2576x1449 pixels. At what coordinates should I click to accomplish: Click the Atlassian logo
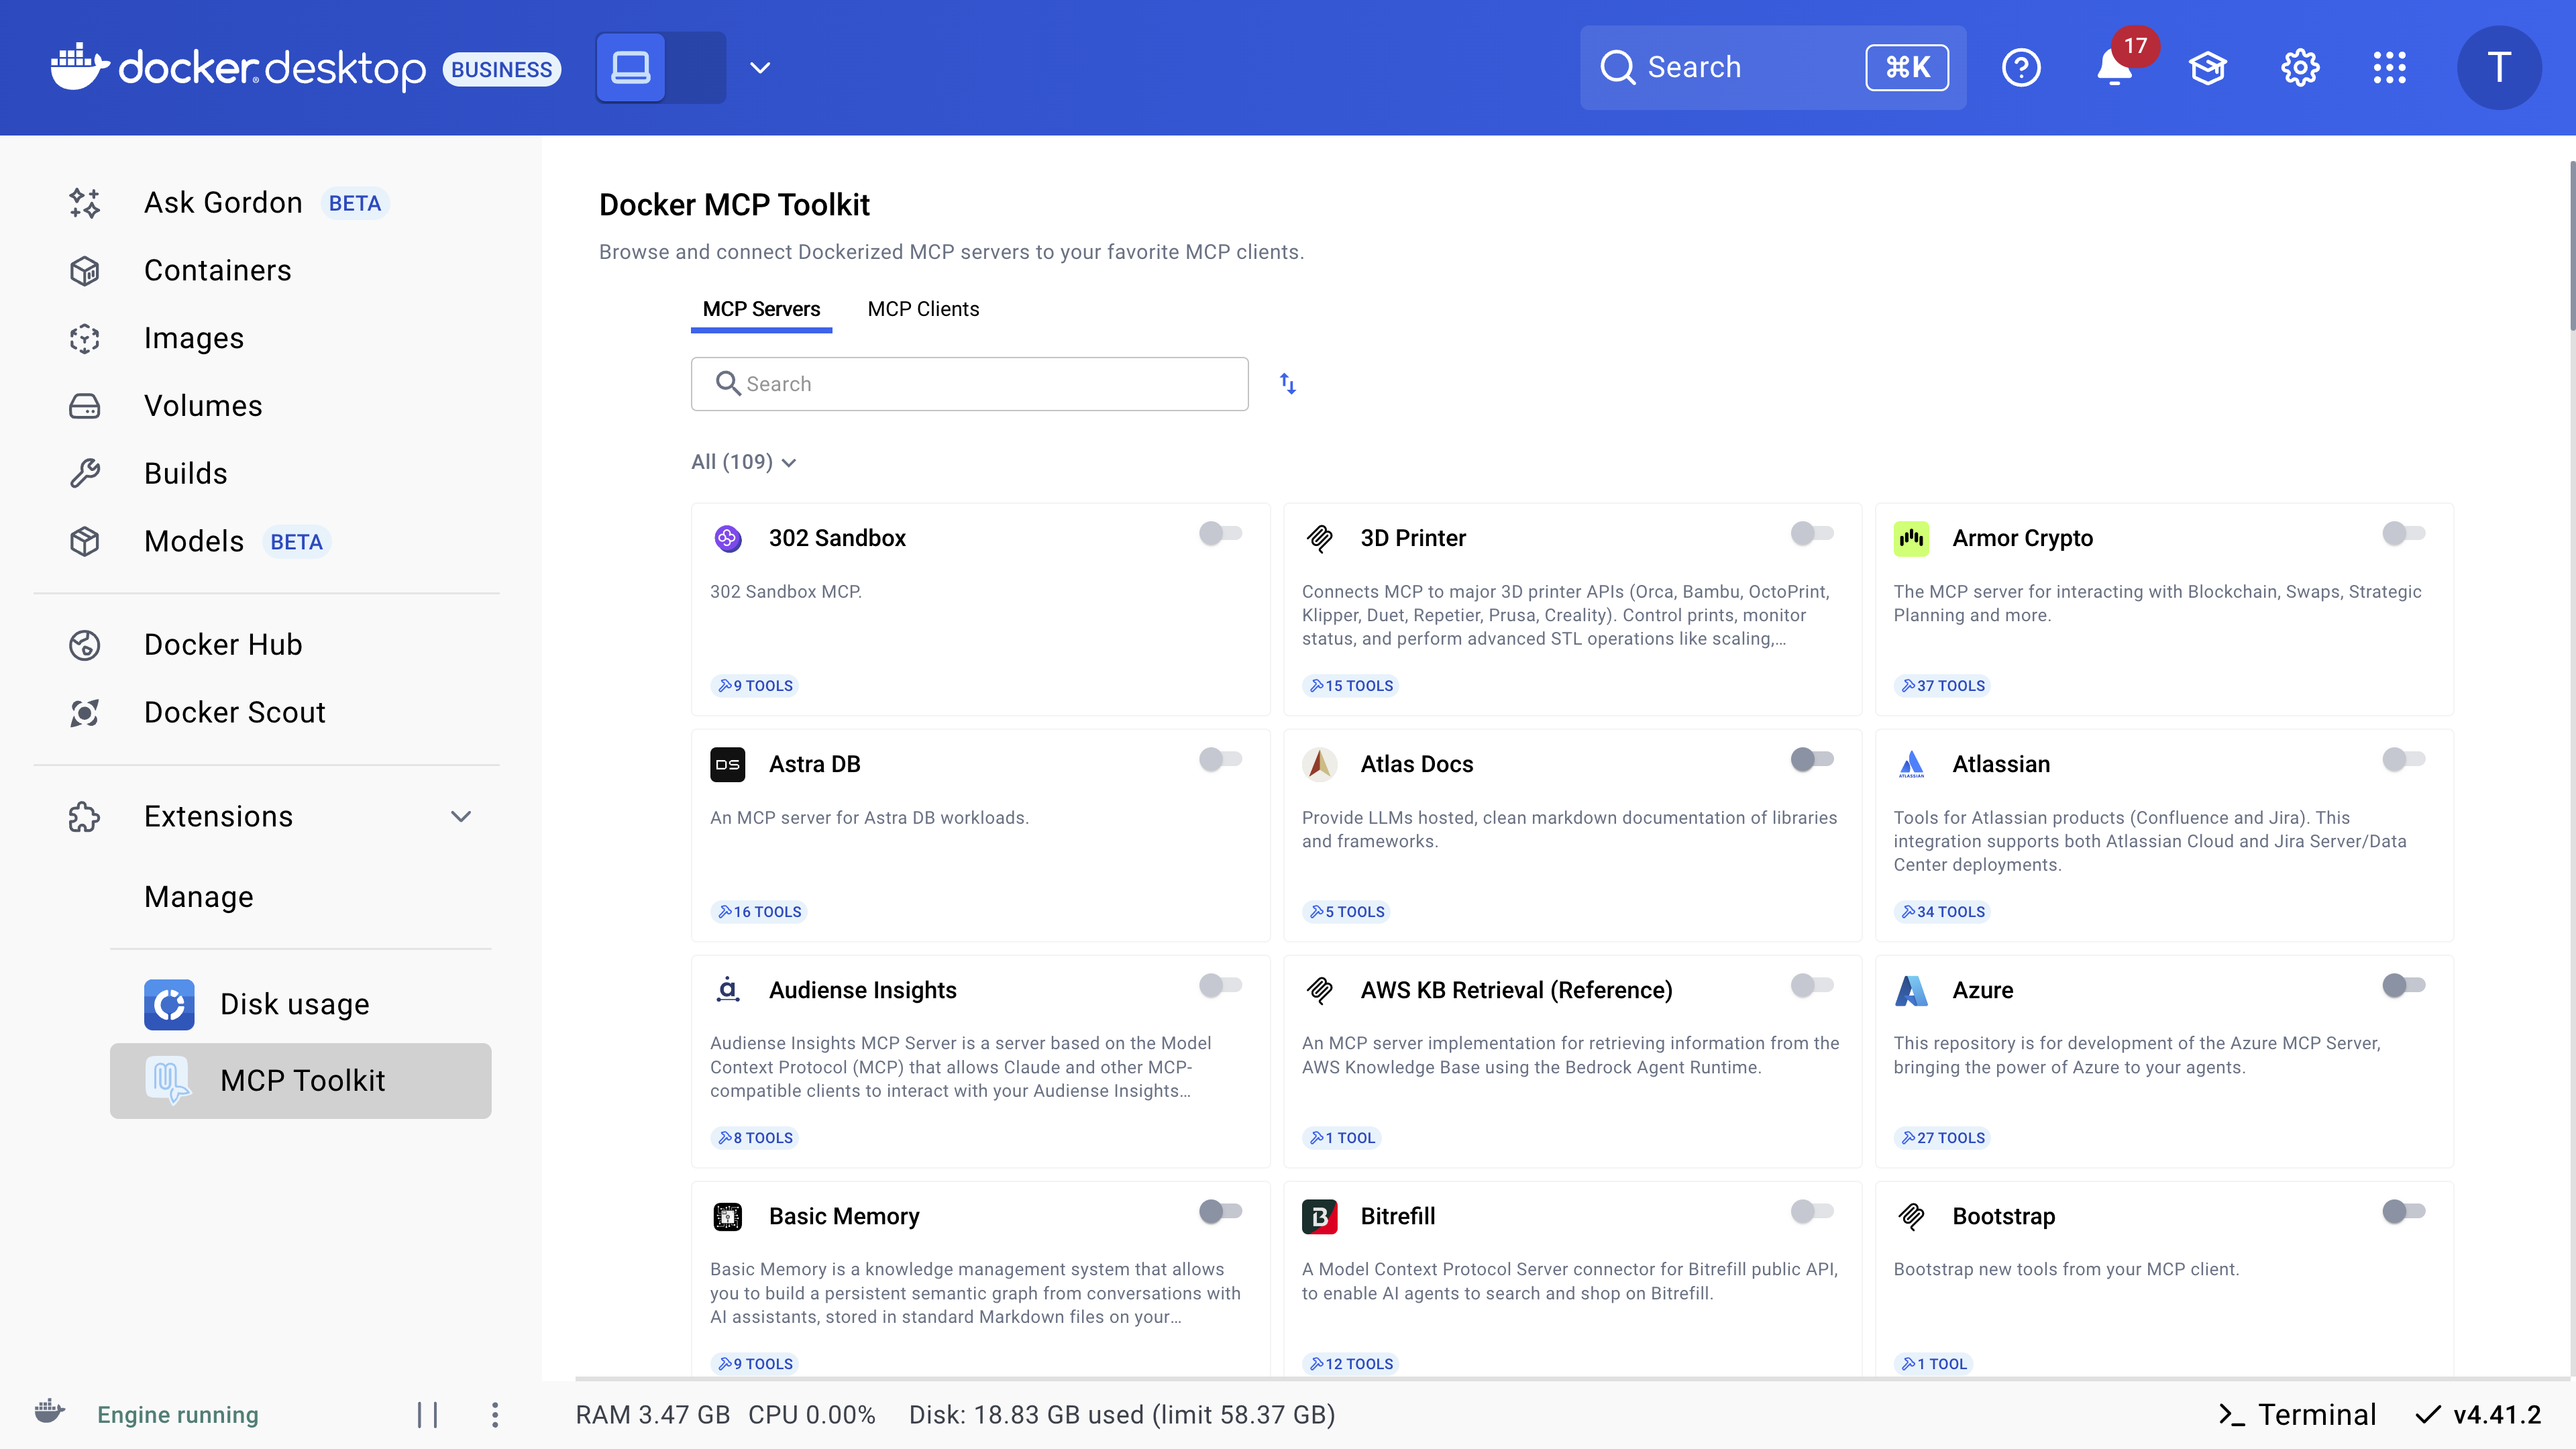pyautogui.click(x=1911, y=764)
